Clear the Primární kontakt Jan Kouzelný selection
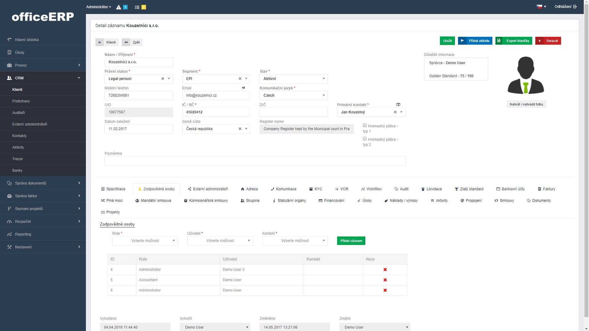 click(395, 112)
